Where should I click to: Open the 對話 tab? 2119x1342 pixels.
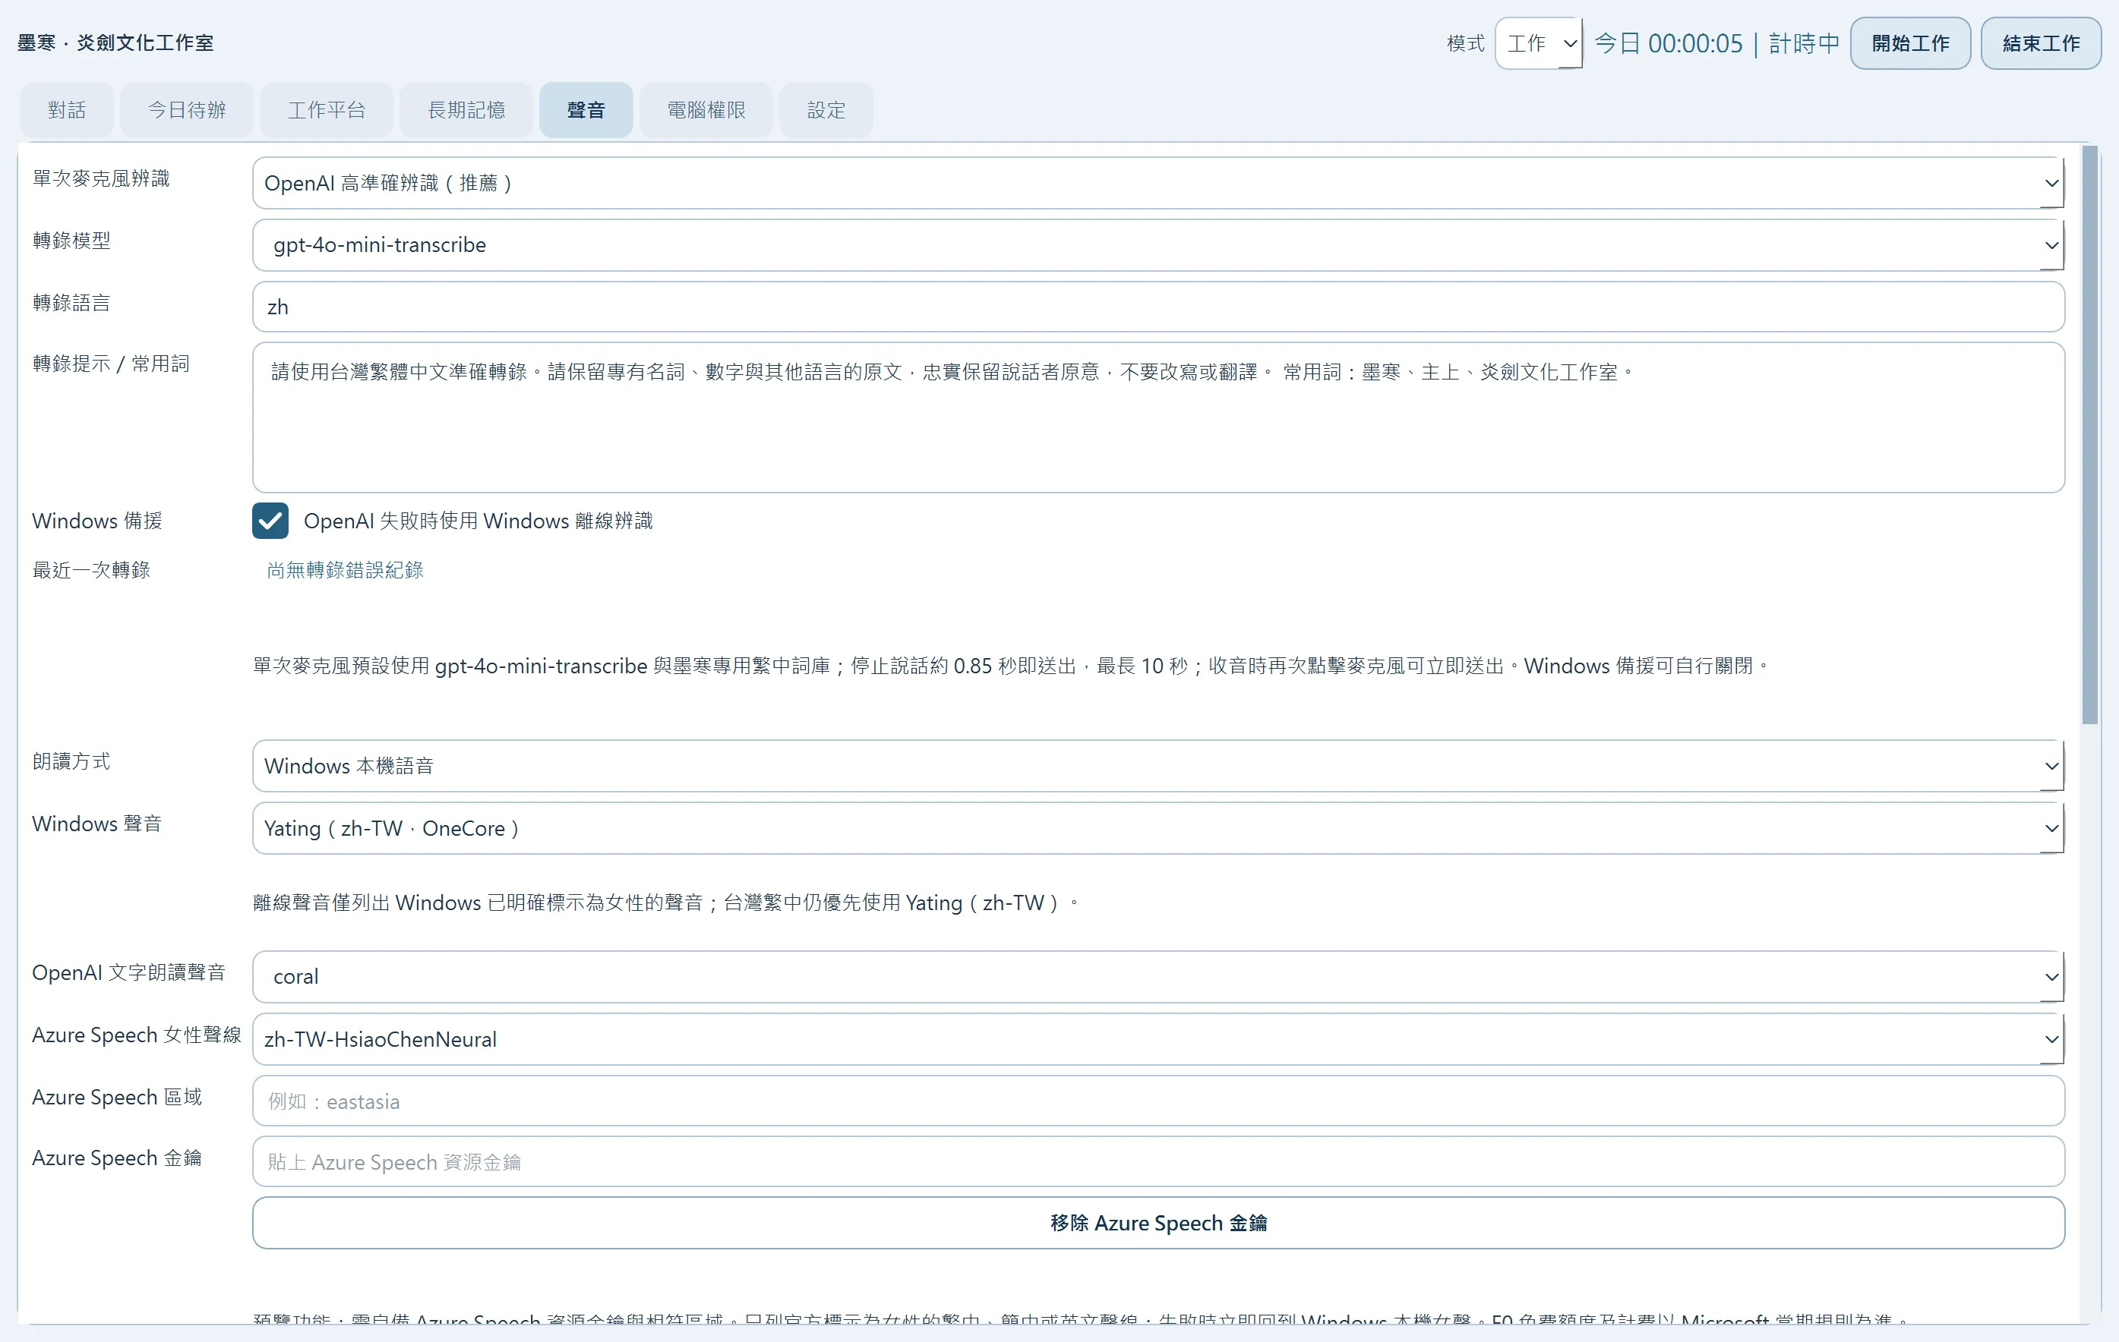tap(67, 110)
